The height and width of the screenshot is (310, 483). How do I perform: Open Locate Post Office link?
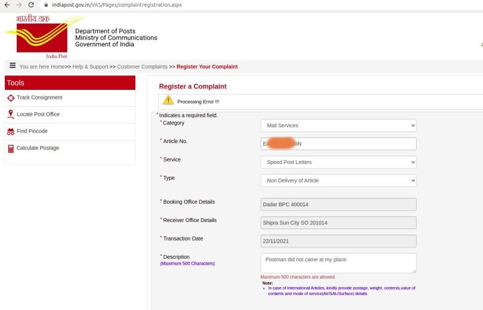38,114
